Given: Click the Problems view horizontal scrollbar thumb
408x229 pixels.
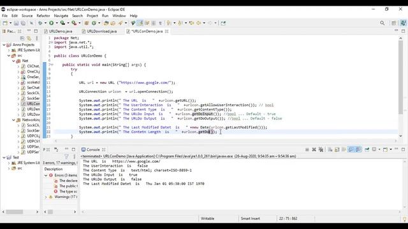Looking at the screenshot, I should (50, 212).
